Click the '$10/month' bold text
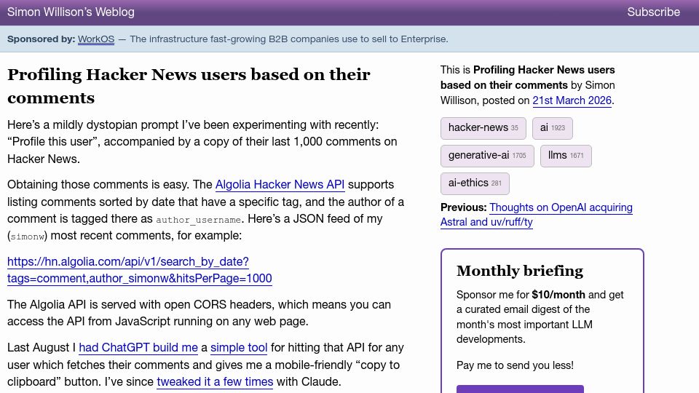This screenshot has height=393, width=699. (x=558, y=295)
